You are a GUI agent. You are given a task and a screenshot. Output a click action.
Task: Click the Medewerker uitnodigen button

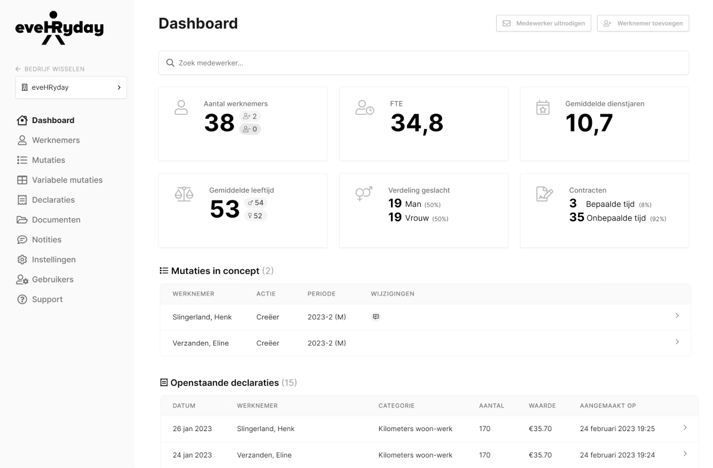pyautogui.click(x=544, y=23)
